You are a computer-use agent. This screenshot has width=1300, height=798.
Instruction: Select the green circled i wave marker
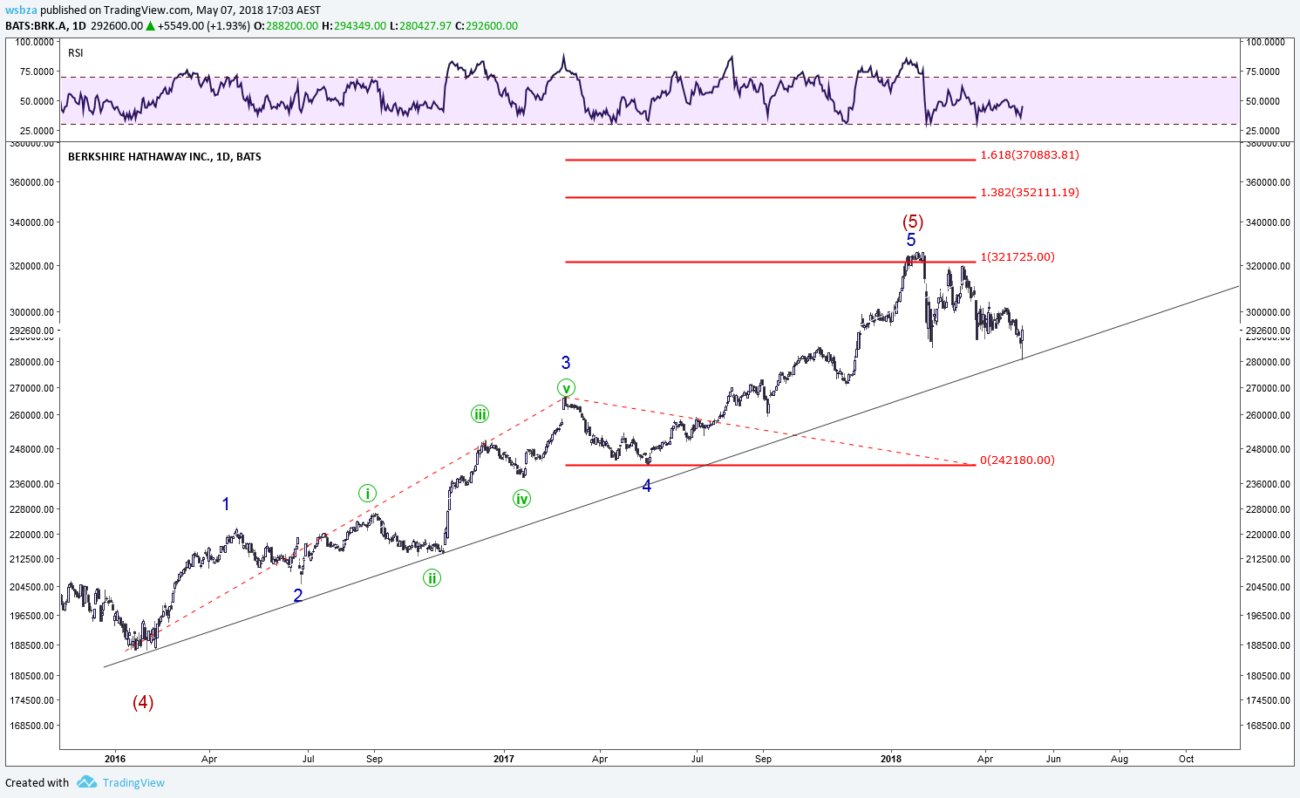(368, 494)
